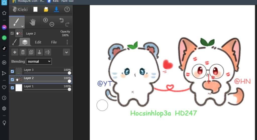Open TikTok from the sidebar
Image resolution: width=257 pixels, height=140 pixels.
(x=4, y=48)
